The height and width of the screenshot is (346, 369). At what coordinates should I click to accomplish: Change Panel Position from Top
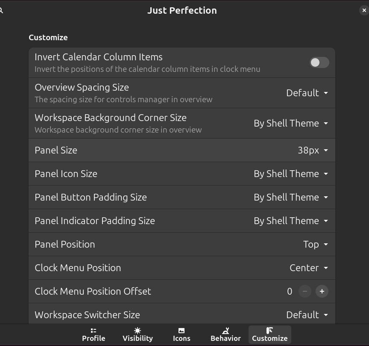tap(316, 244)
